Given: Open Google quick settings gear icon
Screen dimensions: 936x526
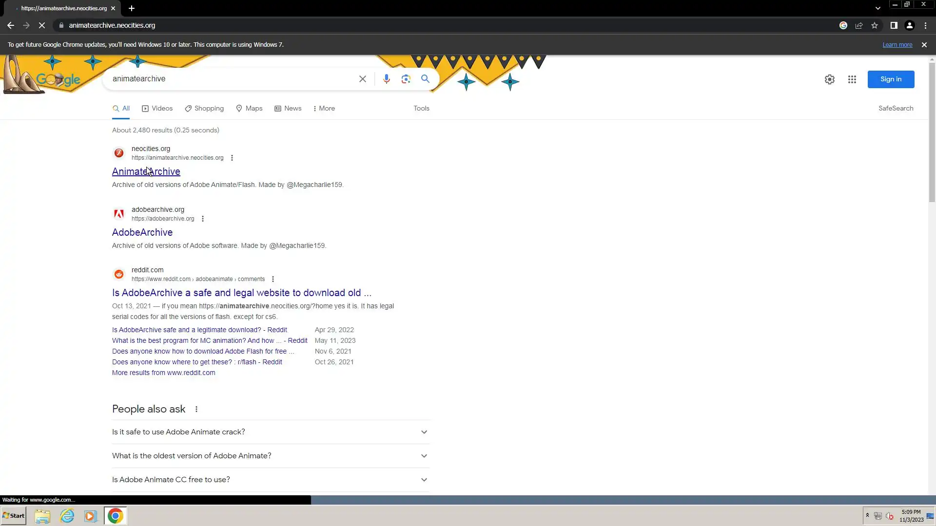Looking at the screenshot, I should 829,79.
